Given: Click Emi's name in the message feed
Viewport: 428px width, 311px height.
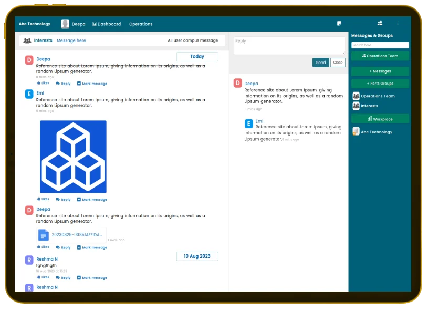Looking at the screenshot, I should pos(40,93).
